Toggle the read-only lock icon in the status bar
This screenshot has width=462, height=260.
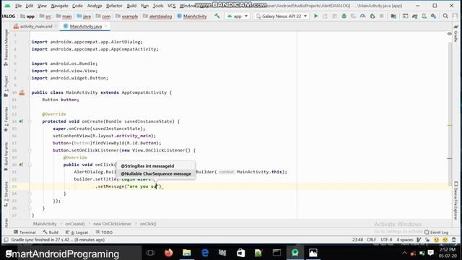point(427,240)
